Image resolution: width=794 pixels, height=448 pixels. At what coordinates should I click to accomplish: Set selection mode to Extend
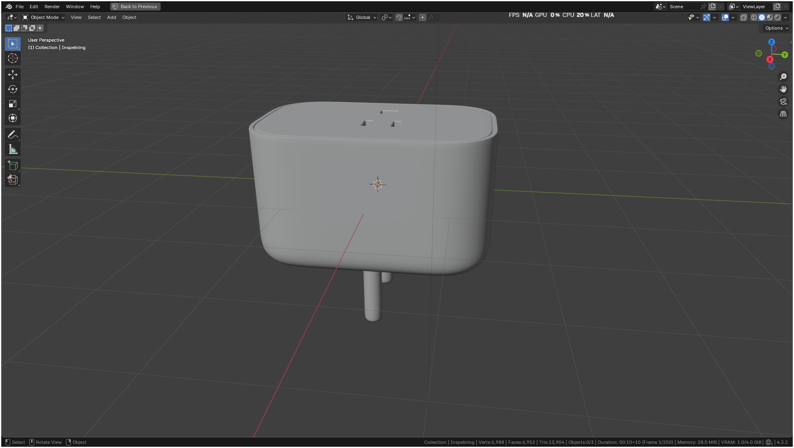(16, 28)
